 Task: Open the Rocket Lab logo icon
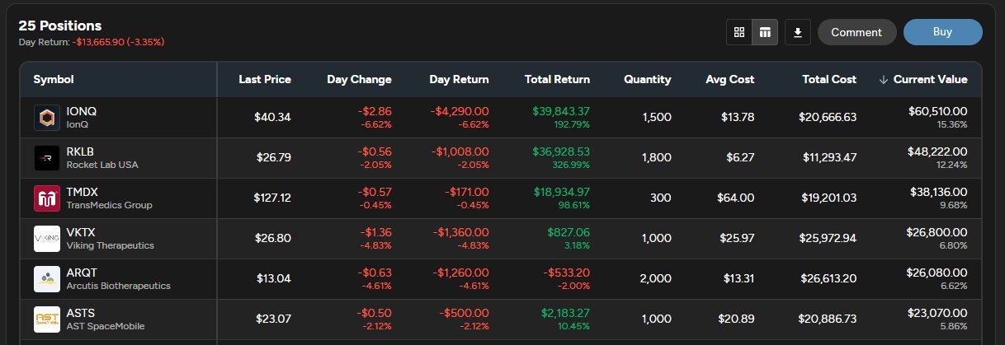coord(46,158)
